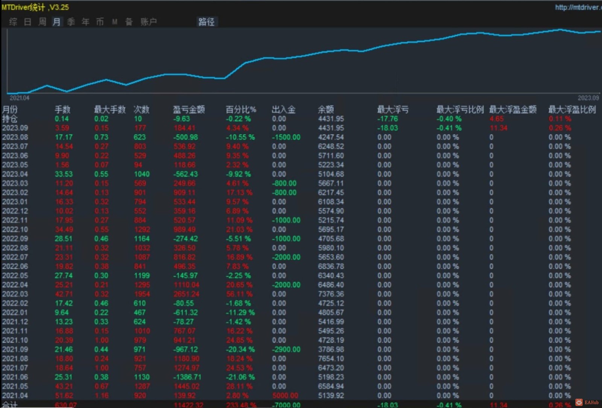The height and width of the screenshot is (408, 602).
Task: Open the 币 currency tab
Action: 100,22
